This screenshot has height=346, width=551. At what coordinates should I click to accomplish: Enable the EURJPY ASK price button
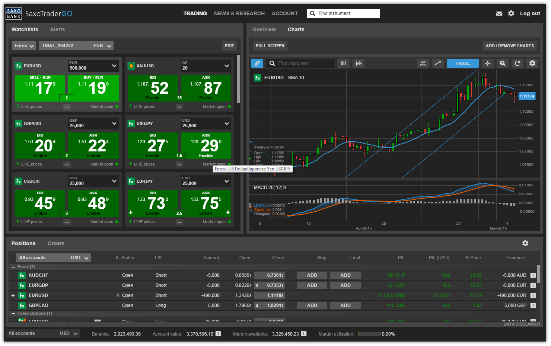(206, 204)
